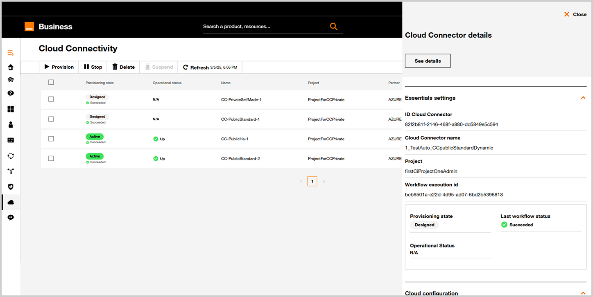Image resolution: width=593 pixels, height=297 pixels.
Task: Click the Up status on CC-PublicHa-1 row
Action: [159, 139]
